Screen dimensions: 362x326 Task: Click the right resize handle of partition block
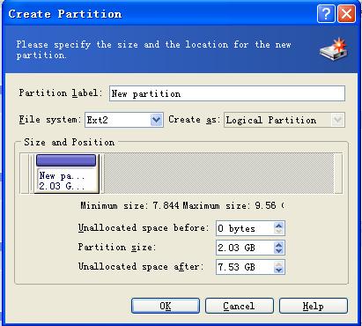101,174
